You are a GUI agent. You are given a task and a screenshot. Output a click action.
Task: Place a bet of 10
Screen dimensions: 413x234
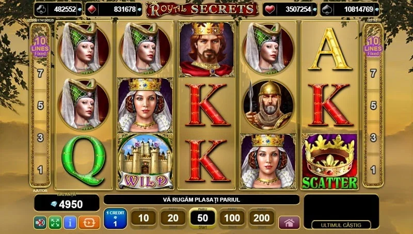(144, 218)
